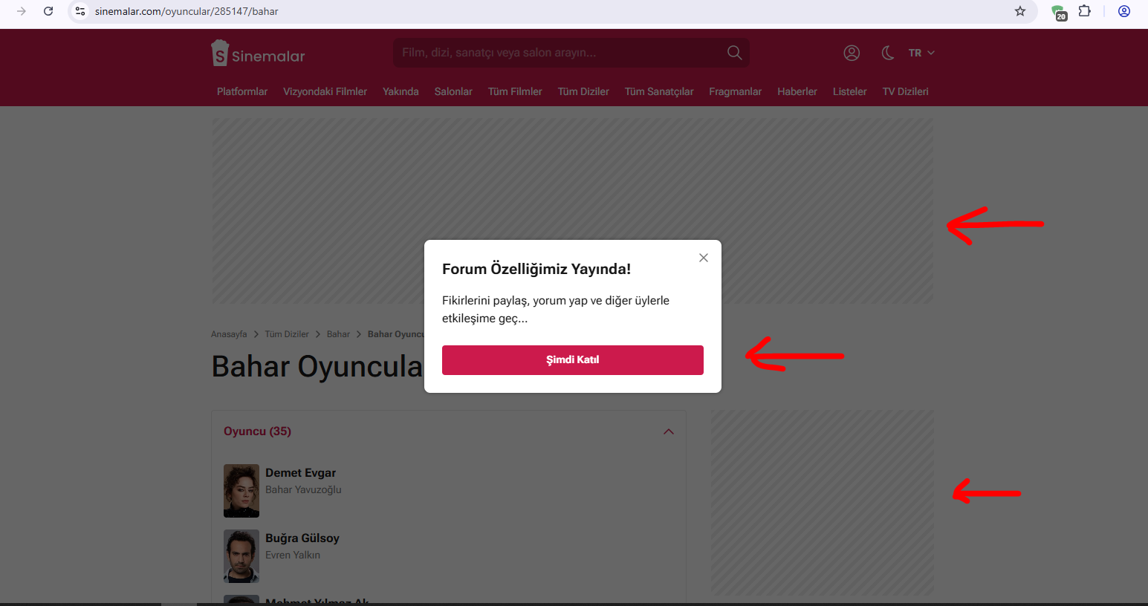Viewport: 1148px width, 606px height.
Task: Open the Sinemalar site logo
Action: (257, 53)
